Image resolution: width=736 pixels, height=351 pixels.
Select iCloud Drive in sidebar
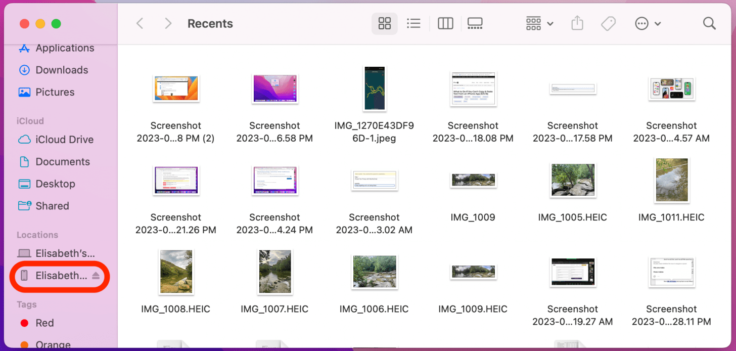[x=64, y=140]
